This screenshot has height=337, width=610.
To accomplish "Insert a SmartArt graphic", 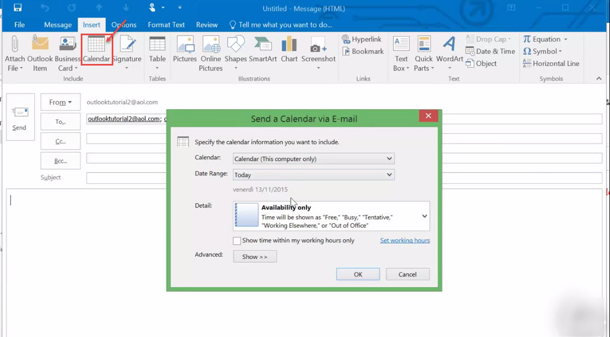I will (263, 50).
